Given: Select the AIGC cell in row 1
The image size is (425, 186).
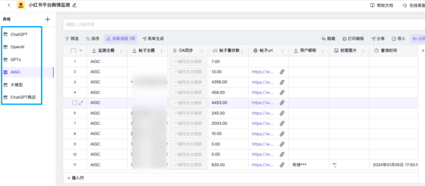Looking at the screenshot, I should [107, 61].
